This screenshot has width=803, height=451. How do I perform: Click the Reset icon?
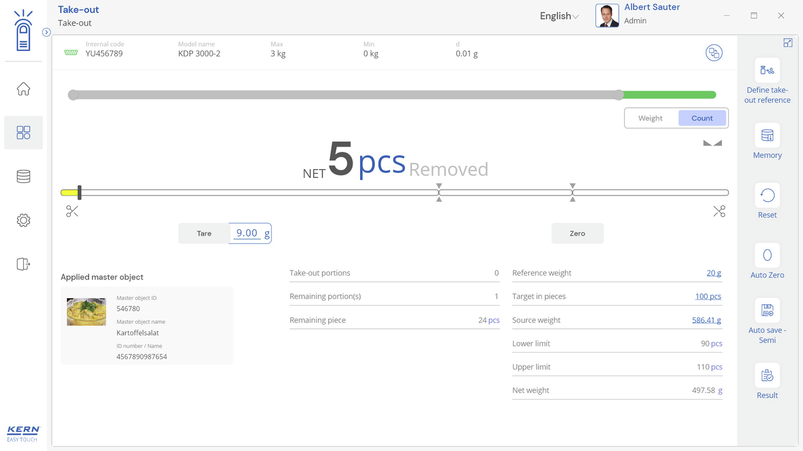click(767, 196)
